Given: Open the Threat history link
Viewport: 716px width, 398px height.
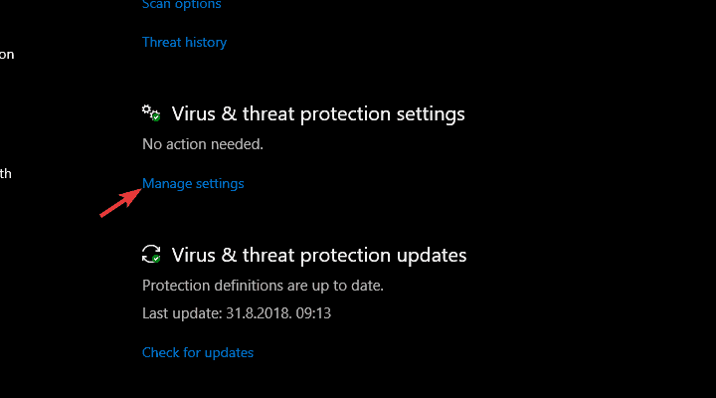Looking at the screenshot, I should click(x=184, y=43).
